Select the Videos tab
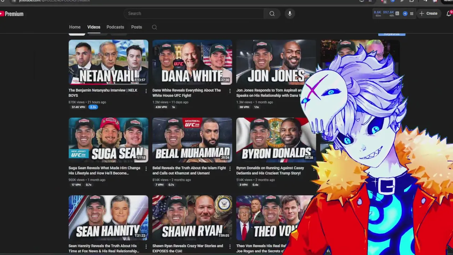The width and height of the screenshot is (453, 255). click(x=94, y=27)
